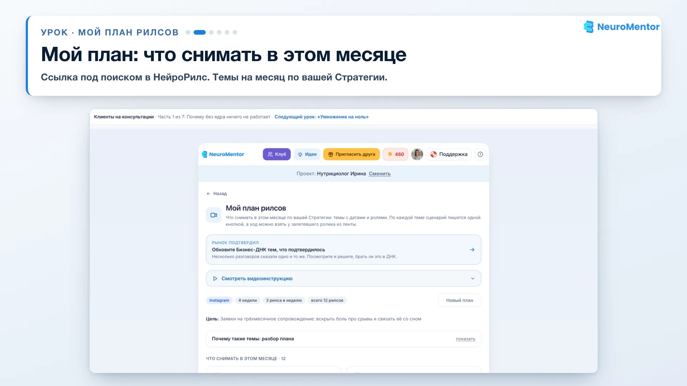Open the 460 coins balance badge
The image size is (687, 386).
pyautogui.click(x=395, y=154)
